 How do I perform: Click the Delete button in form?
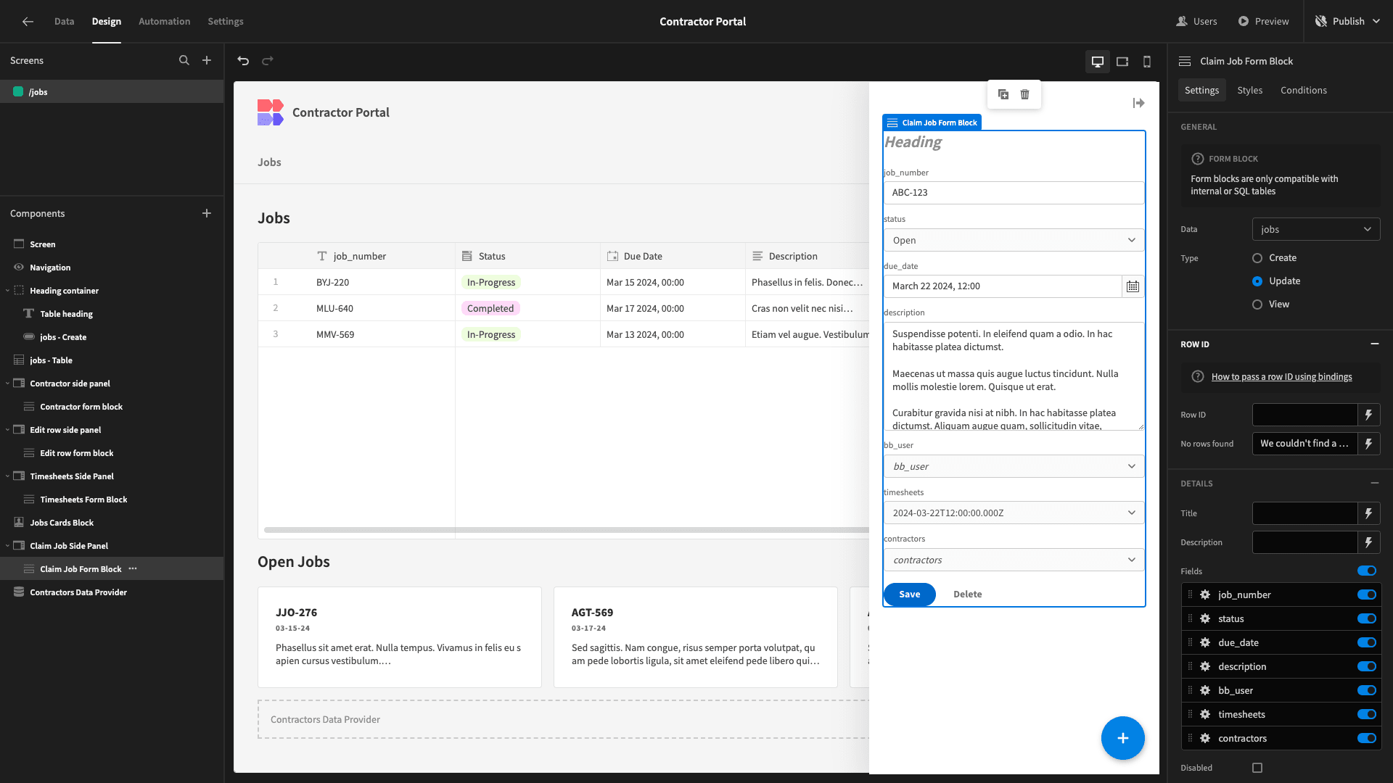[967, 594]
